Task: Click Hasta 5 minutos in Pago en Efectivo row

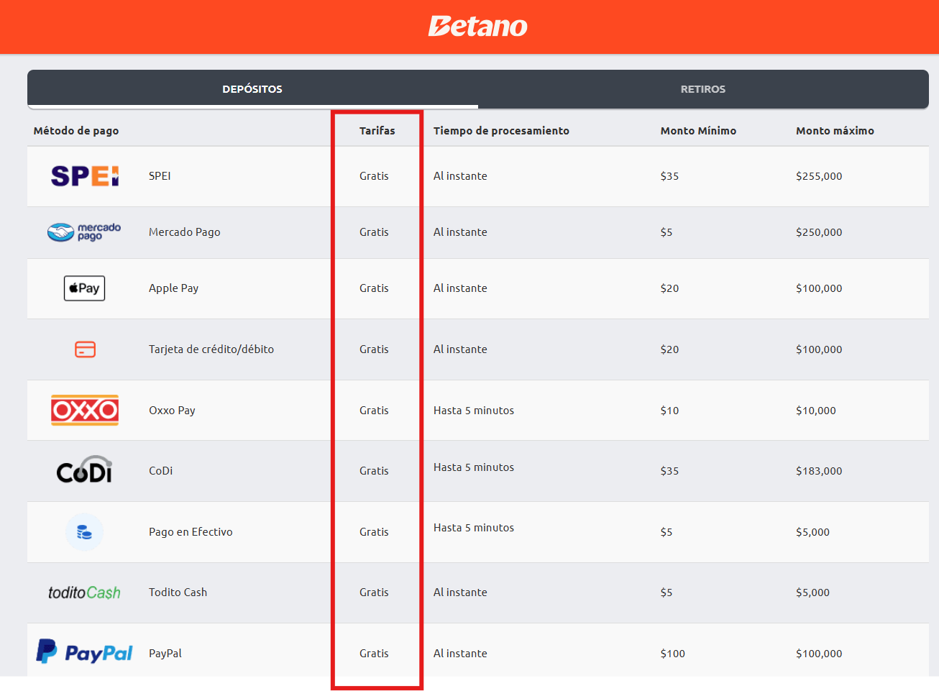Action: [474, 528]
